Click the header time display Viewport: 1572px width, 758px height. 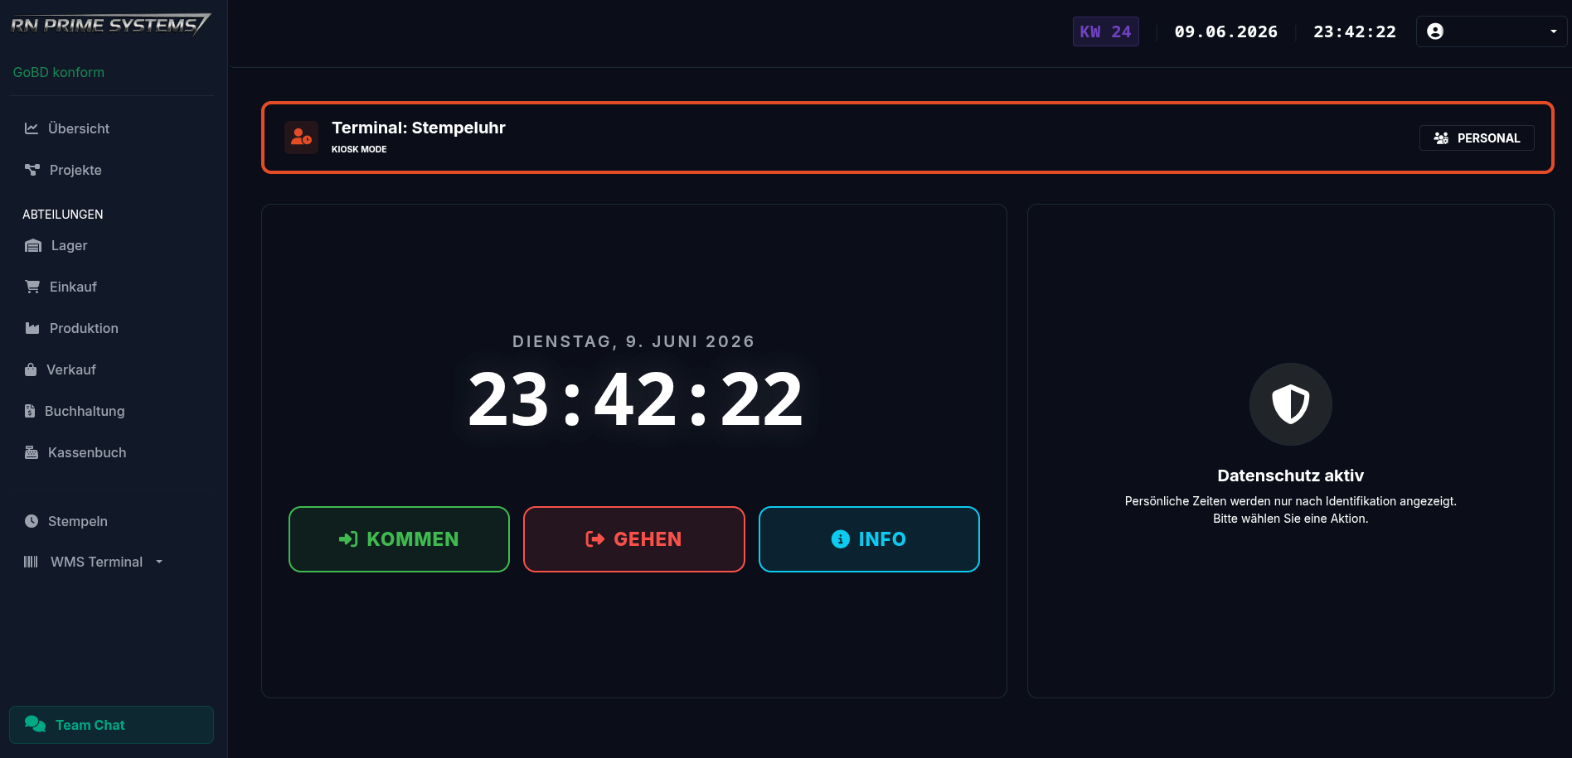pos(1355,31)
